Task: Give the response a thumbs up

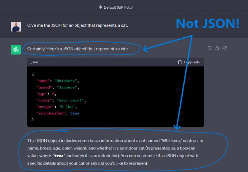Action: [x=217, y=48]
